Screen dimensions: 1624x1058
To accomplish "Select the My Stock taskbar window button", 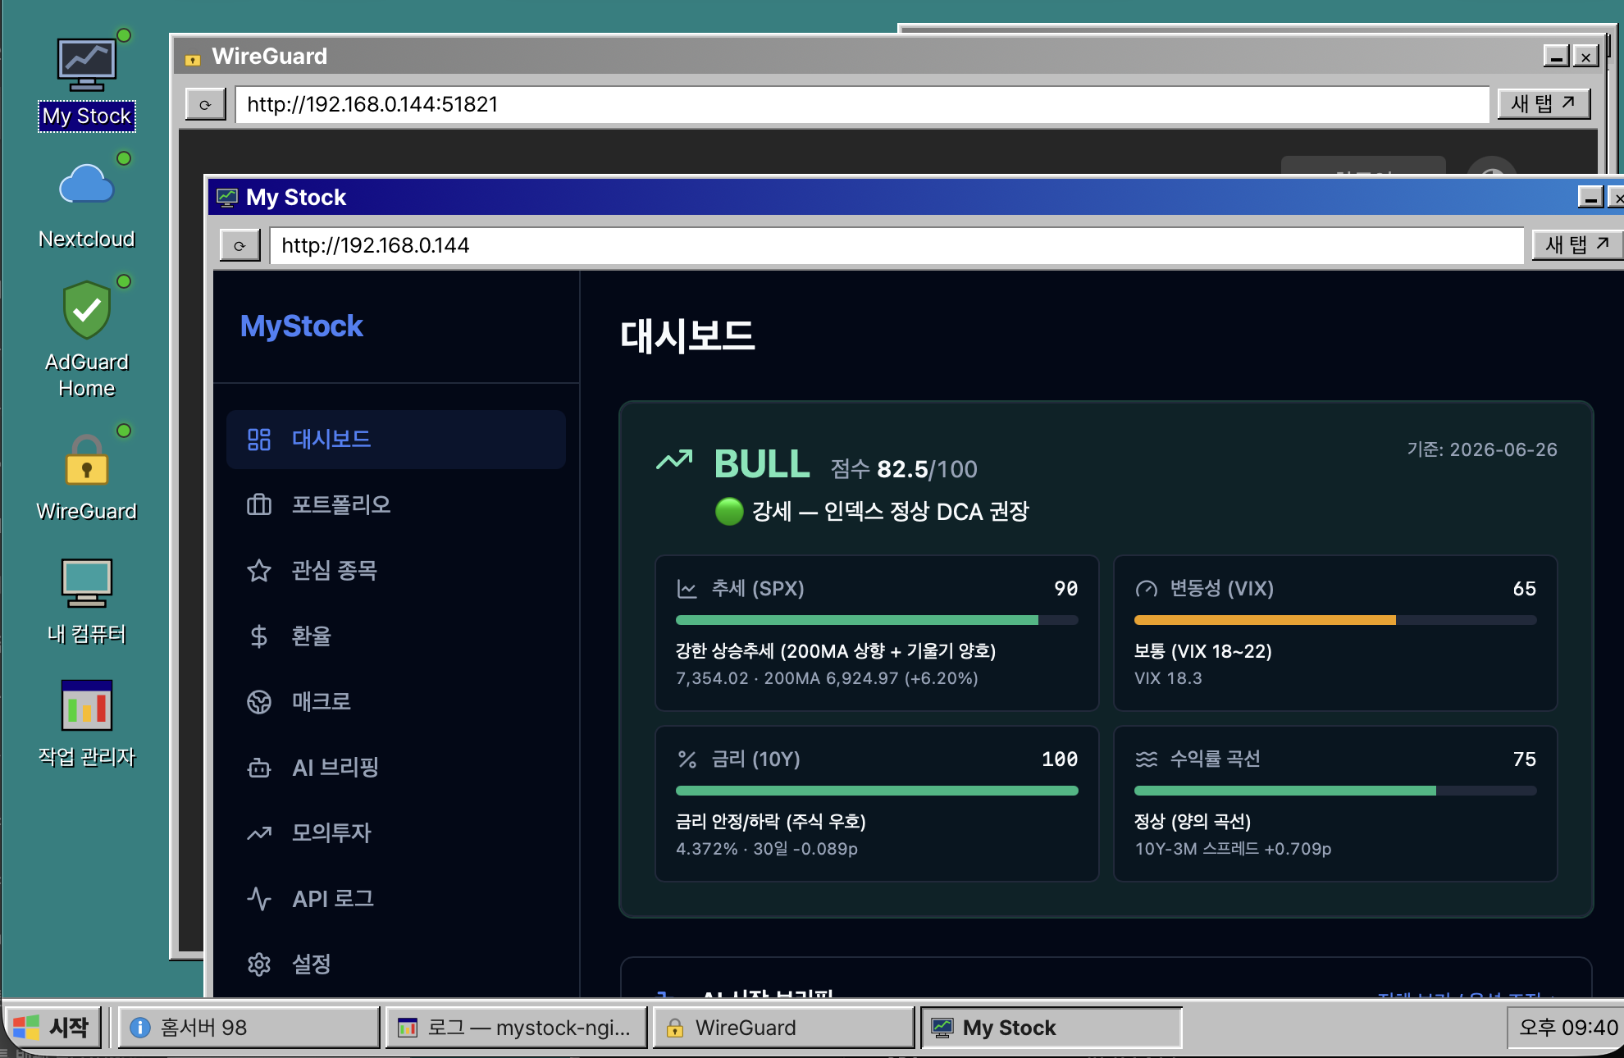I will click(1051, 1028).
